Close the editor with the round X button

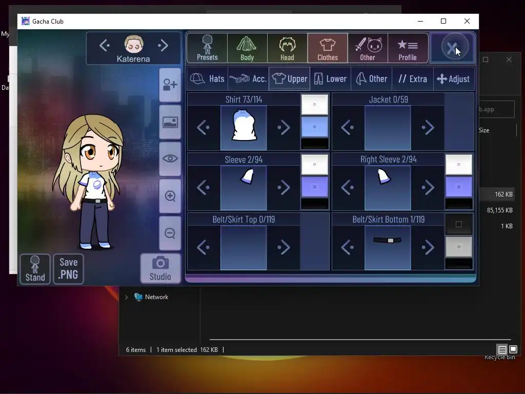(x=452, y=48)
